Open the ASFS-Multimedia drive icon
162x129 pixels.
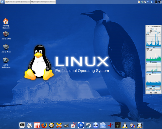(x=6, y=63)
